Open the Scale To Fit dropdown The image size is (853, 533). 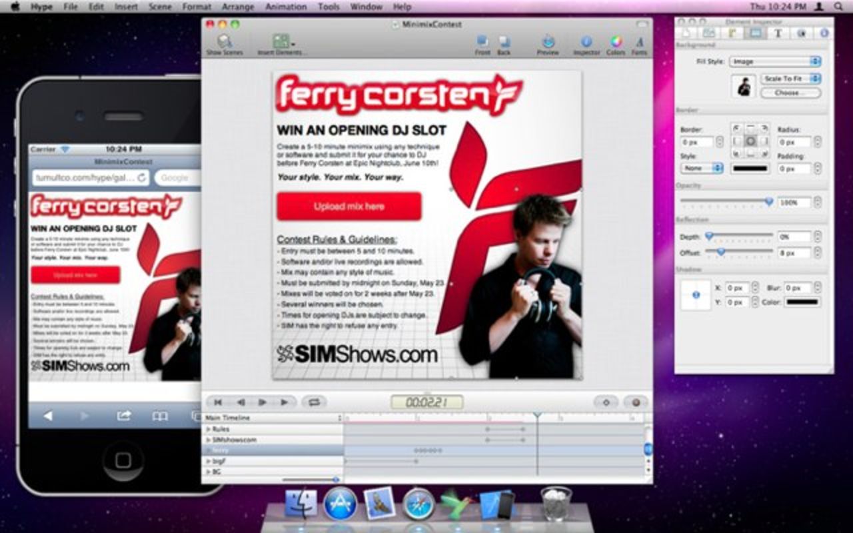coord(790,79)
